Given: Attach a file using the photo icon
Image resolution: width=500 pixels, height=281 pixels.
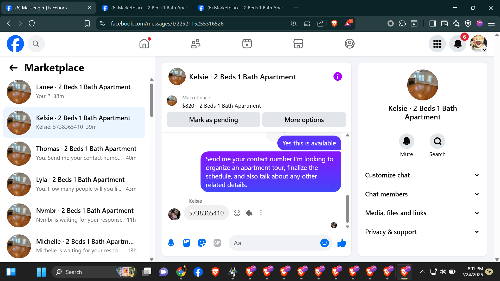Looking at the screenshot, I should tap(186, 243).
